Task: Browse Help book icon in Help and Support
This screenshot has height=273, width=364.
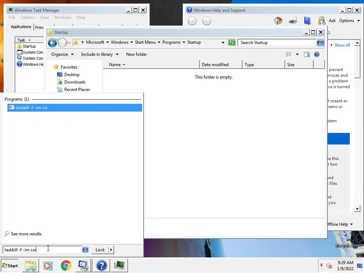Action: (x=307, y=21)
